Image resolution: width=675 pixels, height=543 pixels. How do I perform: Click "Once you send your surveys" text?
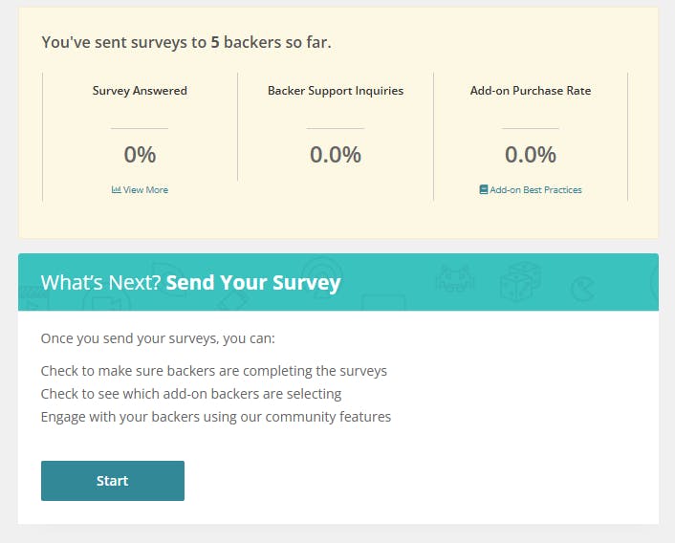158,338
